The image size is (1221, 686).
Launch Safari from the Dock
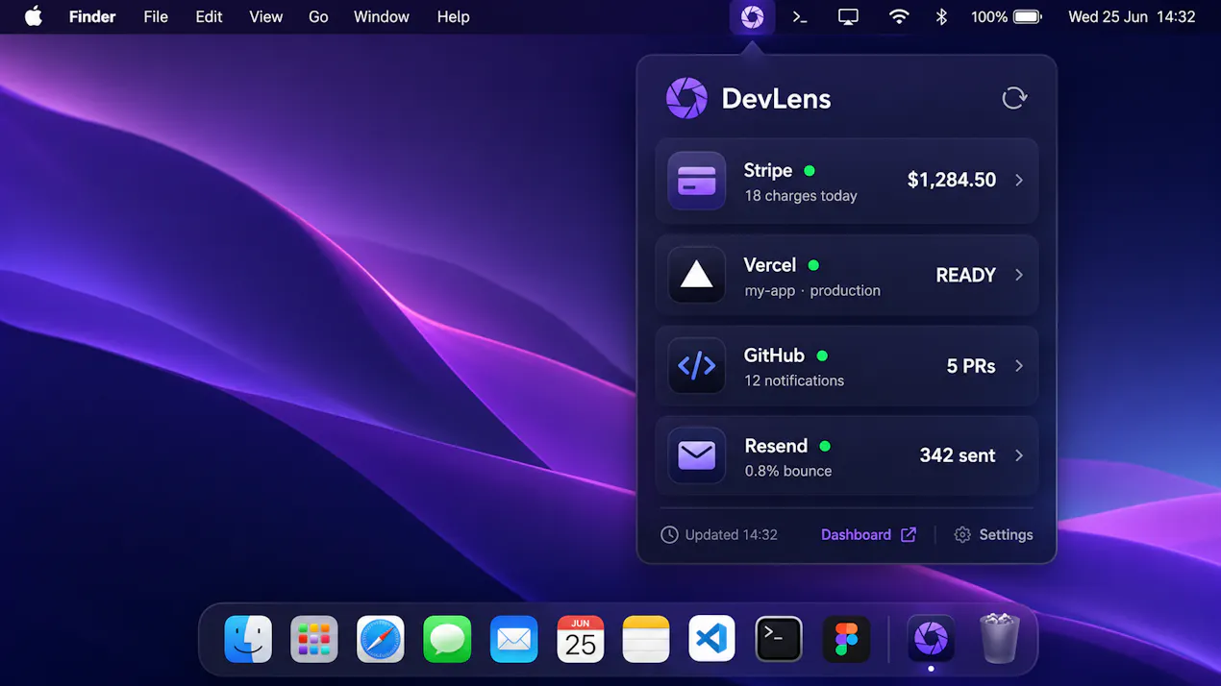tap(381, 639)
